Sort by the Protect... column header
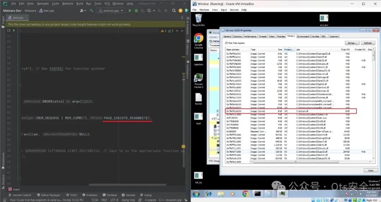This screenshot has width=381, height=202. (x=289, y=49)
